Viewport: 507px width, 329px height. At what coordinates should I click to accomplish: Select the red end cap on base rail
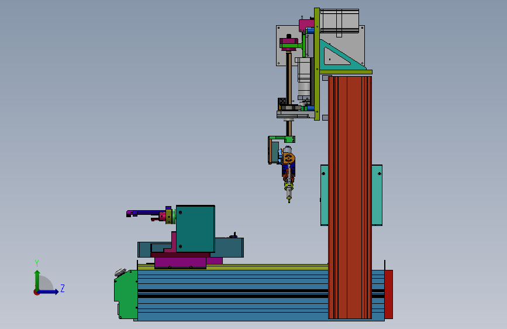389,294
